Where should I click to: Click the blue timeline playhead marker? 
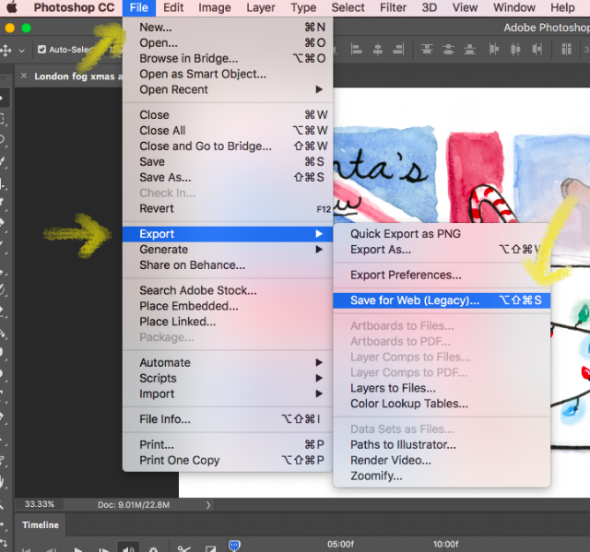(234, 546)
